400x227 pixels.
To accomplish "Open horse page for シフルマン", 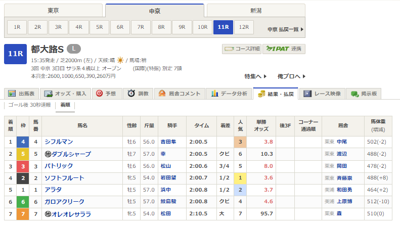I will click(59, 142).
